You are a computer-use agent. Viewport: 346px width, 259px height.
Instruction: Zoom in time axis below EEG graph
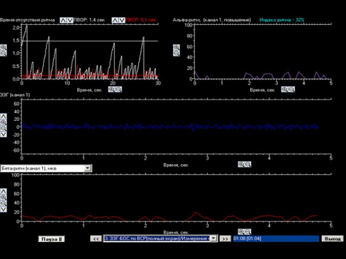point(242,164)
